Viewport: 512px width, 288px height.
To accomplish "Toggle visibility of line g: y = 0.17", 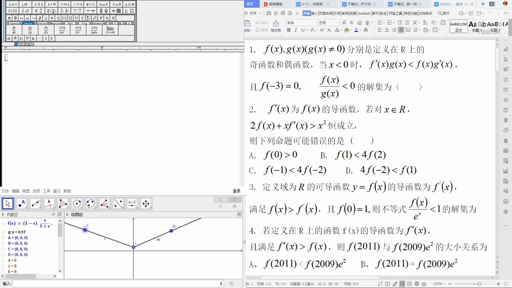I will tap(3, 232).
